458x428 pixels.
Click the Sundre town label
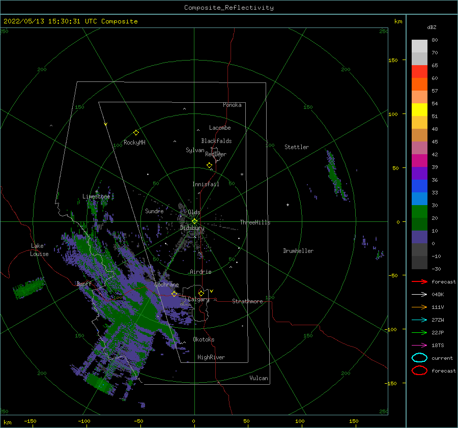tap(154, 211)
